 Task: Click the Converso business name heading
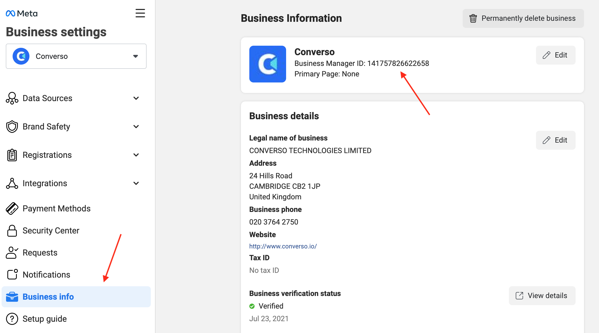314,52
